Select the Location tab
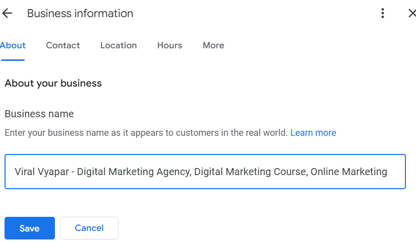The height and width of the screenshot is (243, 416). [118, 45]
